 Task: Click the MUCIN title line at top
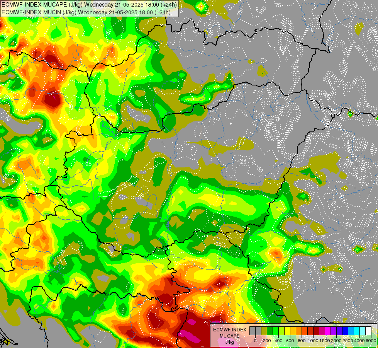click(x=86, y=12)
